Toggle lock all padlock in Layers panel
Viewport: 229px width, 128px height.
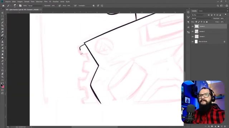207,22
